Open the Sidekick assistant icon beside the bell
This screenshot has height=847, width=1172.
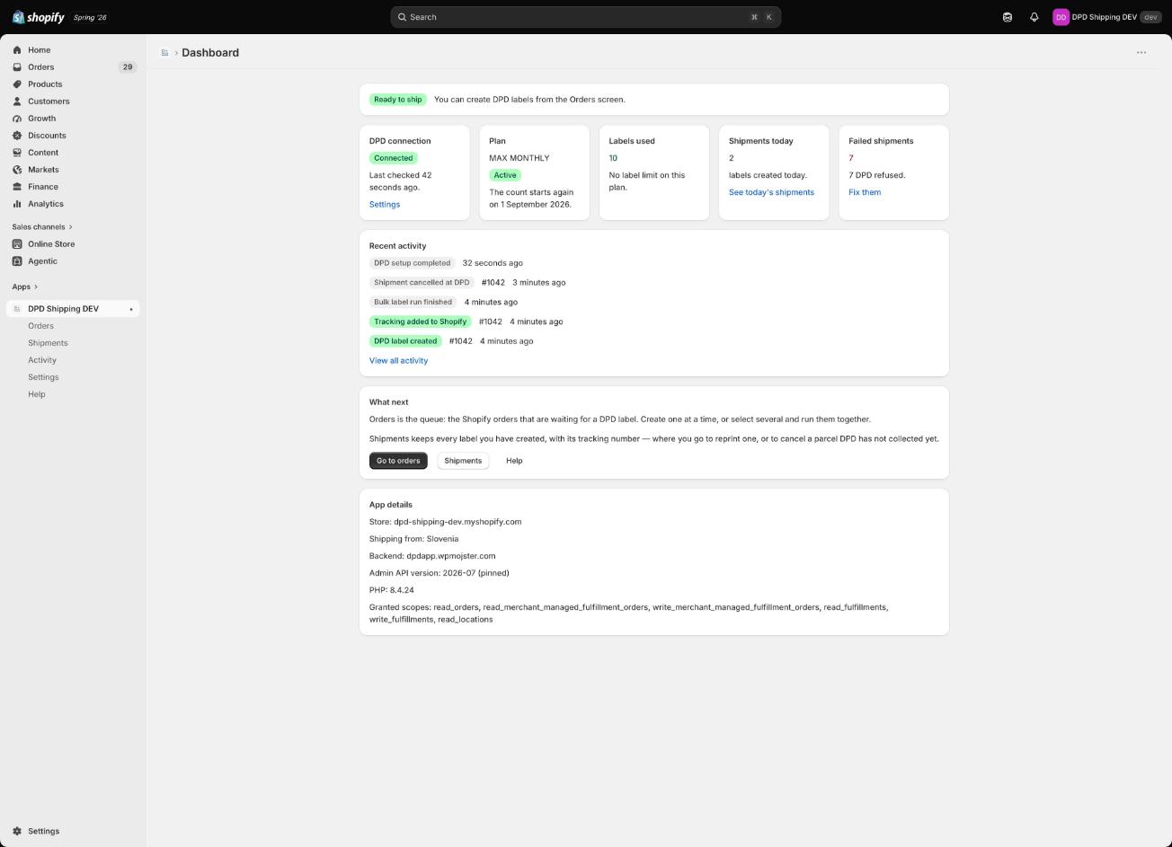coord(1008,17)
